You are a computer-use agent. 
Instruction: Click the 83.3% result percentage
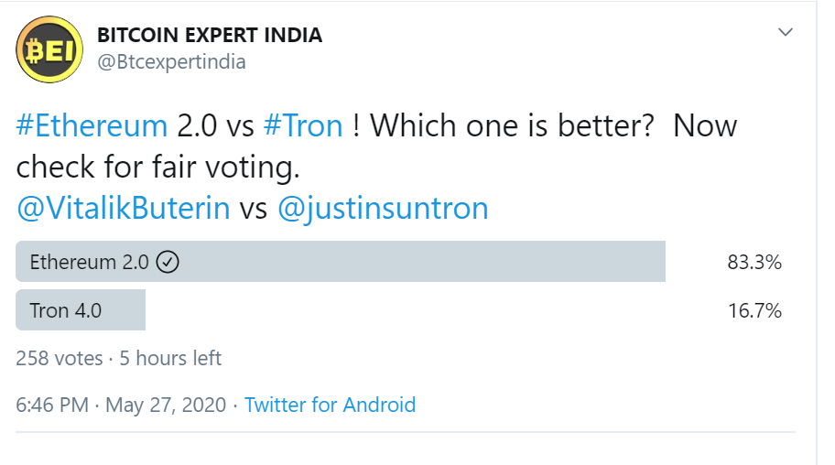(754, 262)
